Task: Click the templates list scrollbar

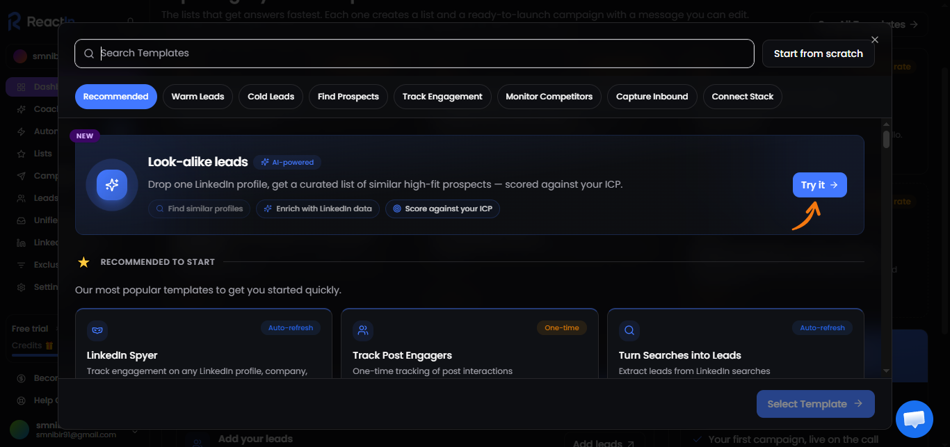Action: (x=886, y=139)
